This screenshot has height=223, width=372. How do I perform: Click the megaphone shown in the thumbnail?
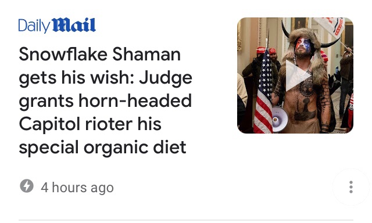coord(279,119)
